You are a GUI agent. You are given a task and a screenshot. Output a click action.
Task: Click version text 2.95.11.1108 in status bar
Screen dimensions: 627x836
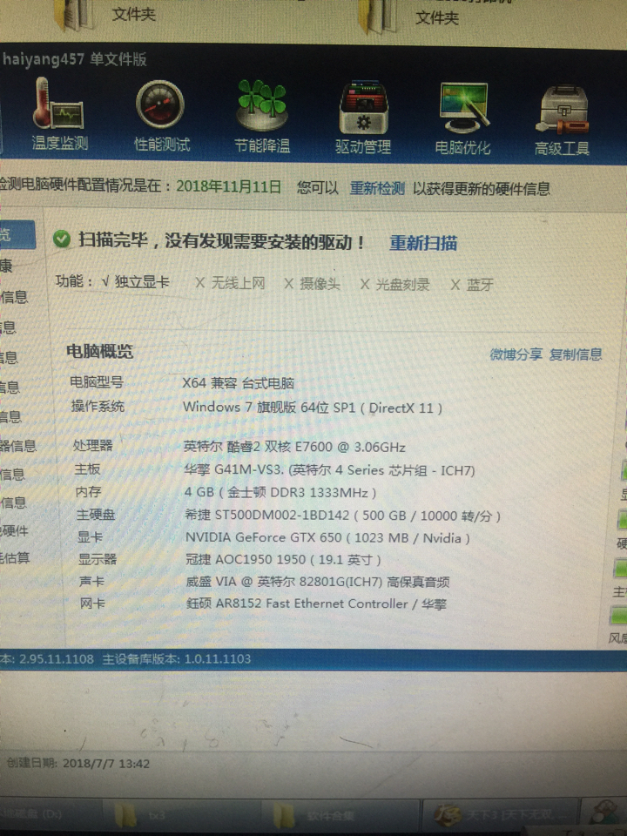(56, 659)
